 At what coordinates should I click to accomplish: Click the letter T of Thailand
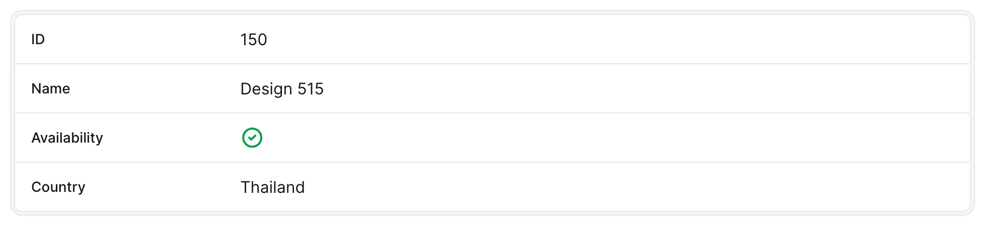click(x=246, y=187)
